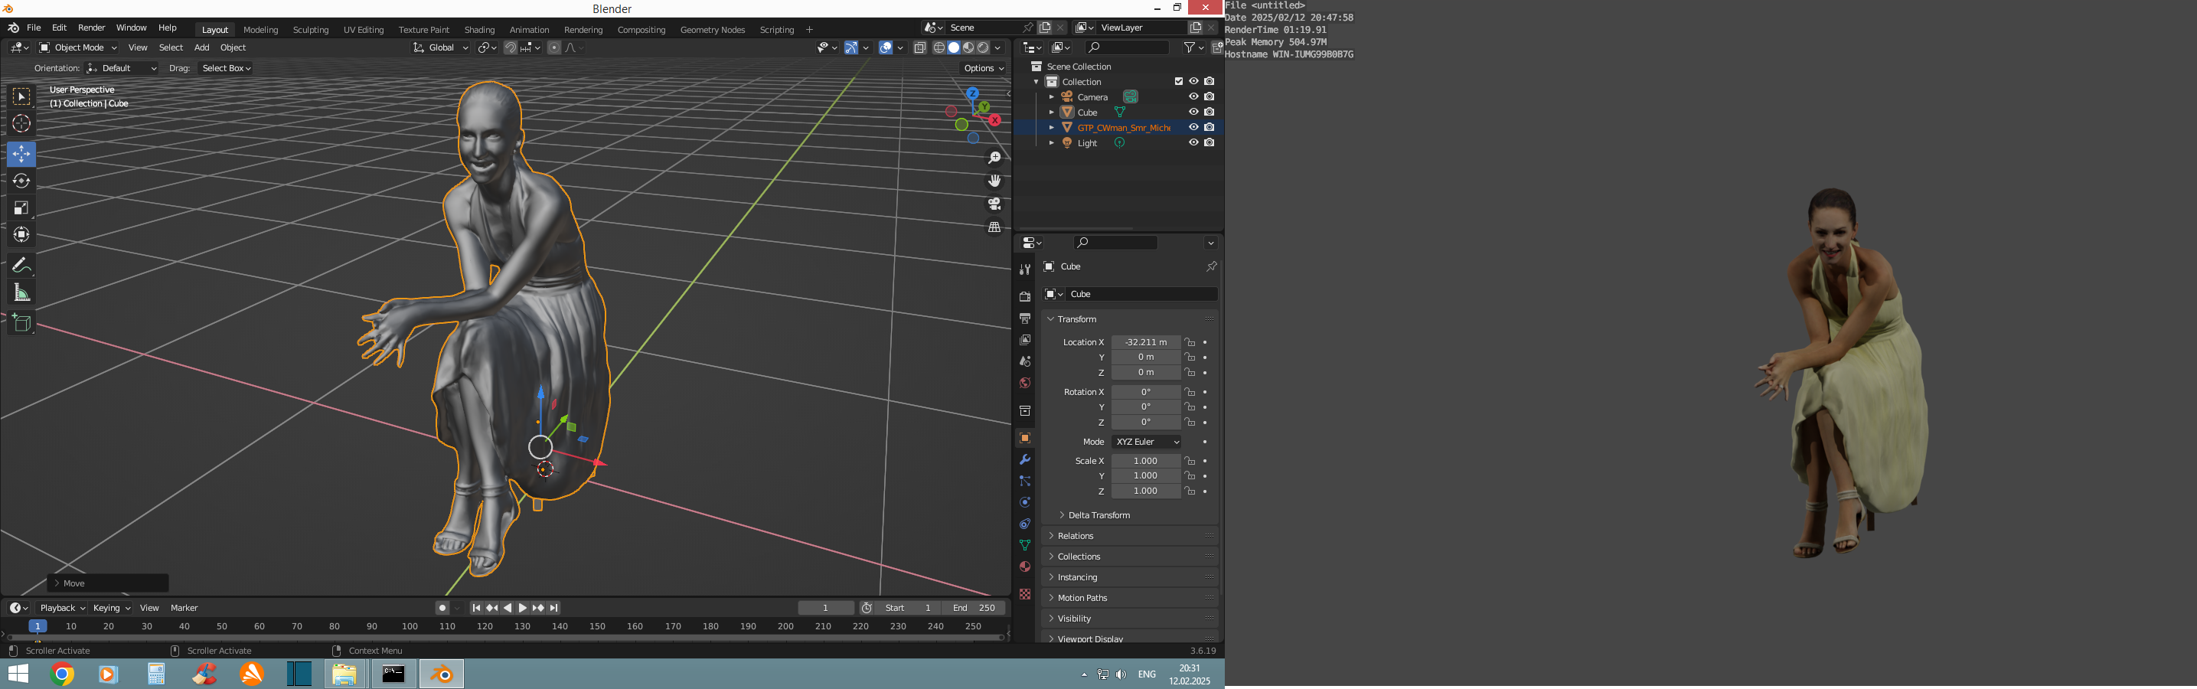Open the Modifiers wrench properties tab
The width and height of the screenshot is (2197, 689).
[x=1024, y=459]
